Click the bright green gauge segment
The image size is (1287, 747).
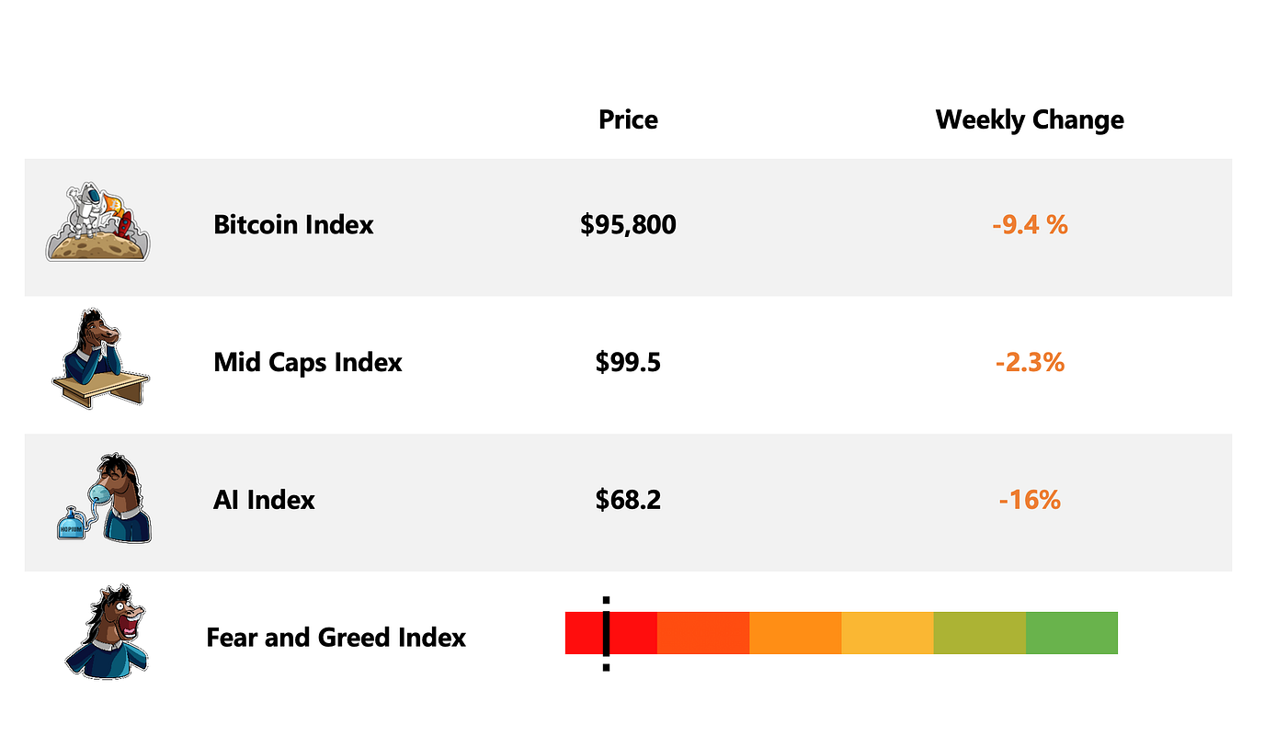tap(1071, 633)
